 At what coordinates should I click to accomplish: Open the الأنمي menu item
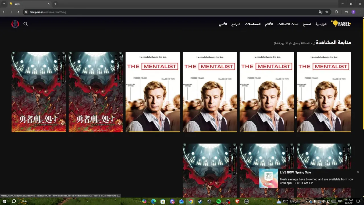pyautogui.click(x=223, y=24)
